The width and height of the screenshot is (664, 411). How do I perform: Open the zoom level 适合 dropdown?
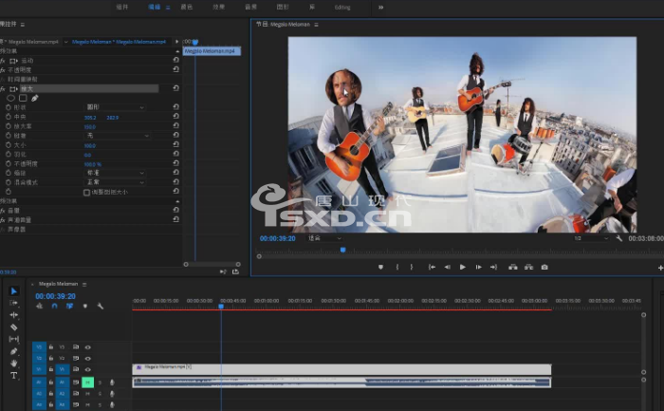324,238
